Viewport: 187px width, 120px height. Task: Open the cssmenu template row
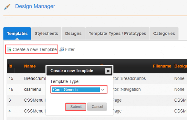32,89
